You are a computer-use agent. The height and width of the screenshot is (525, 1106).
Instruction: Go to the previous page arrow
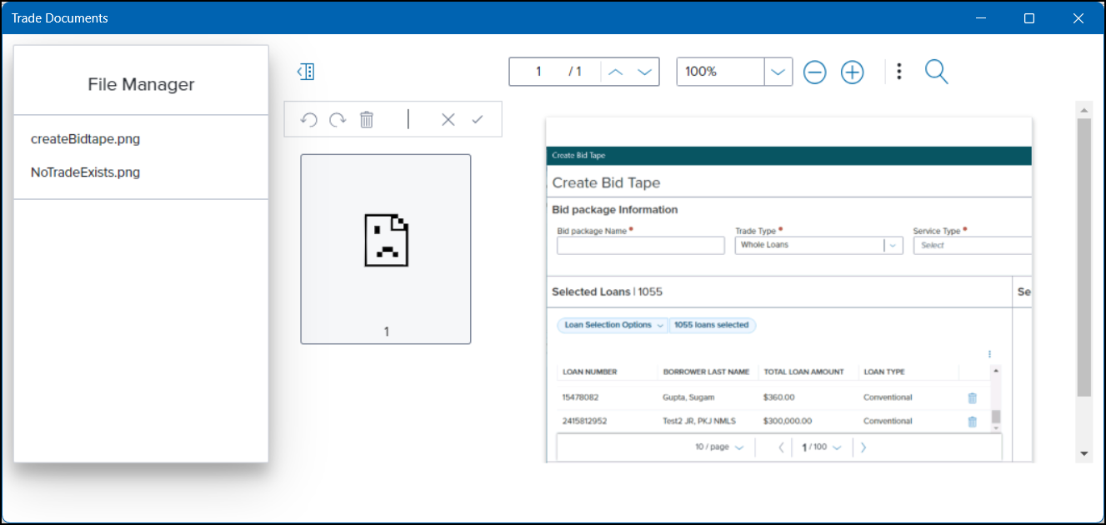coord(616,72)
